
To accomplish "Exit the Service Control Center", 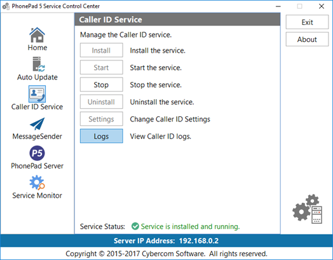I will (307, 22).
